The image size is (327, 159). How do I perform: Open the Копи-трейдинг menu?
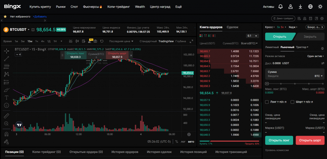click(119, 7)
